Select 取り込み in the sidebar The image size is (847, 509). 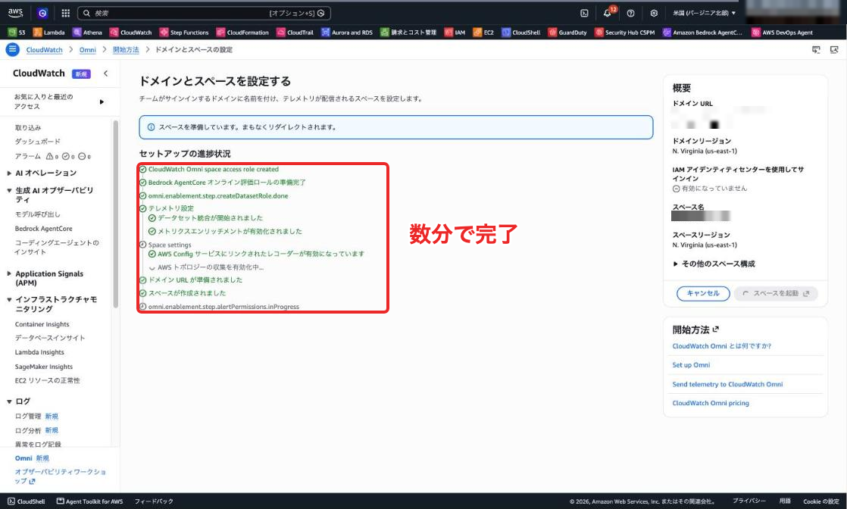coord(28,127)
